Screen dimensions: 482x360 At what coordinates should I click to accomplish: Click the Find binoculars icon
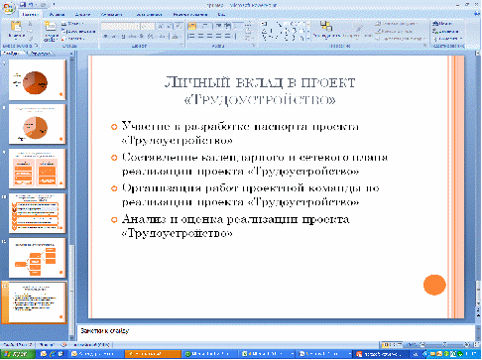click(x=435, y=24)
